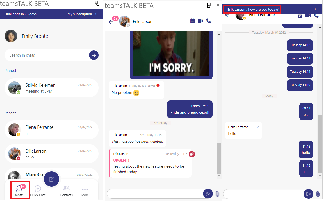Click the new chat compose button
This screenshot has width=323, height=201.
click(x=52, y=179)
